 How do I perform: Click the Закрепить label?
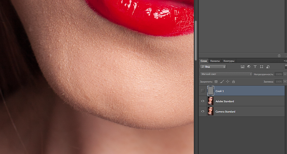coord(206,82)
